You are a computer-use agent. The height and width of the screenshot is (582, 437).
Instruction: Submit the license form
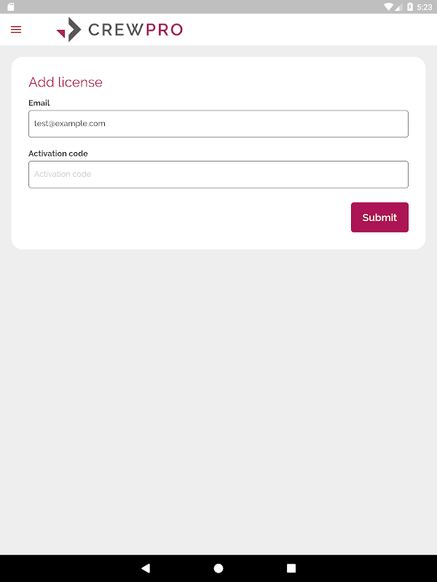(x=379, y=218)
